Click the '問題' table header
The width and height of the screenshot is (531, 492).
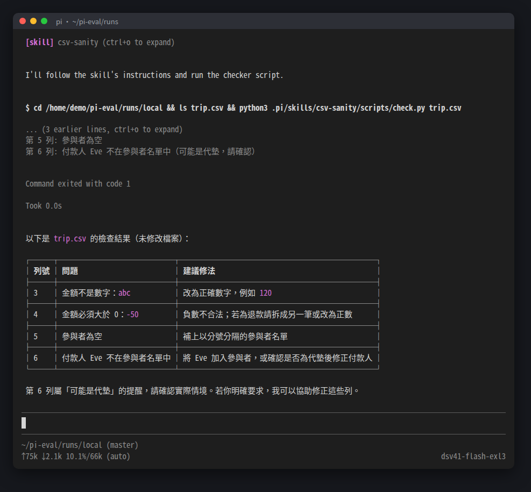[x=70, y=271]
